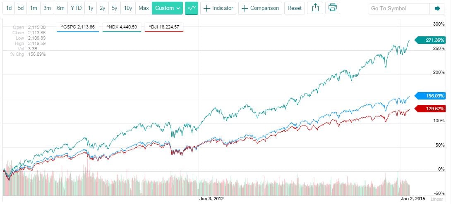
Task: Select the 6m time range
Action: [60, 8]
